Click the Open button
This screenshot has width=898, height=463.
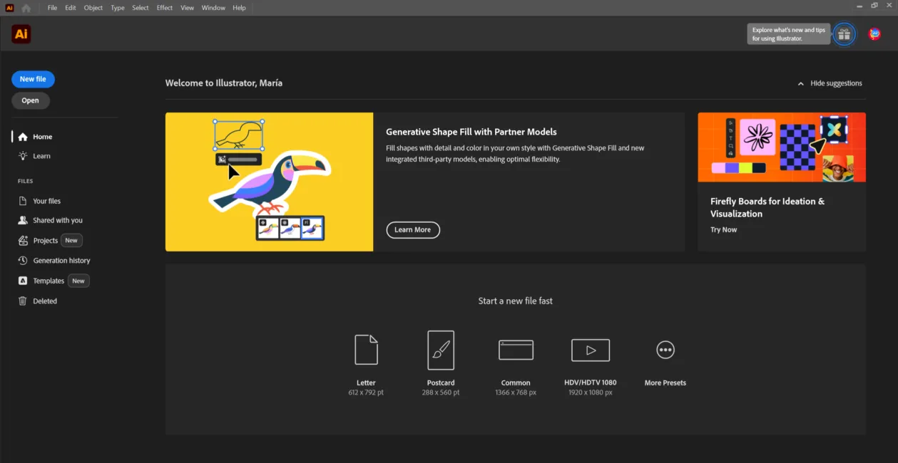(x=31, y=100)
